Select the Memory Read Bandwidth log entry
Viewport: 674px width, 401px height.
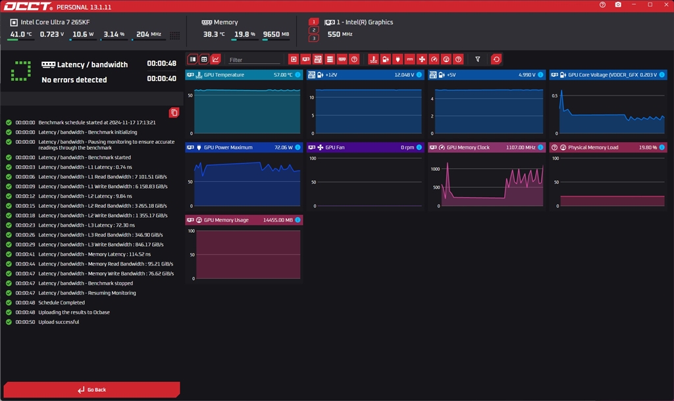(106, 264)
